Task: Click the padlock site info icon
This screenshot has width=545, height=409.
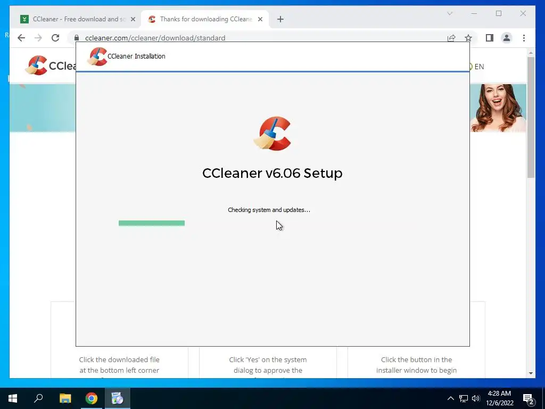Action: 77,38
